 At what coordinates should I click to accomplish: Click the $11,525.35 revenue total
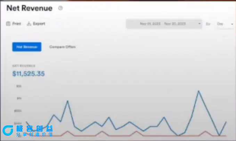(29, 74)
